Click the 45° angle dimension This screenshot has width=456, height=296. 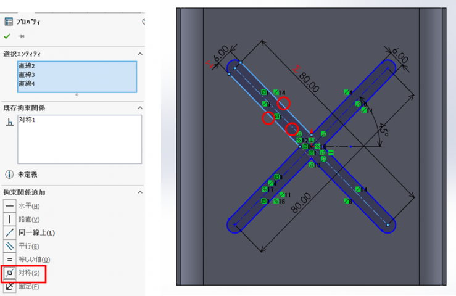[383, 130]
